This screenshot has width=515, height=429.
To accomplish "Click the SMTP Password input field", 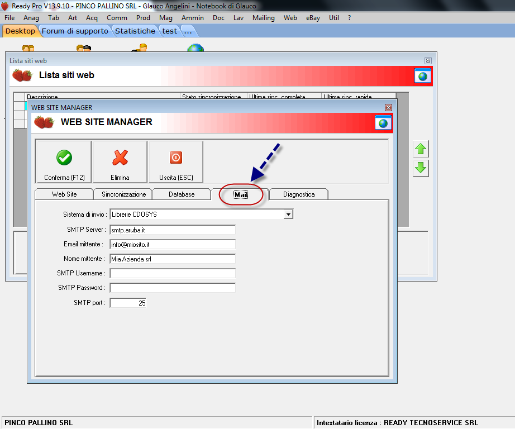I will 173,288.
